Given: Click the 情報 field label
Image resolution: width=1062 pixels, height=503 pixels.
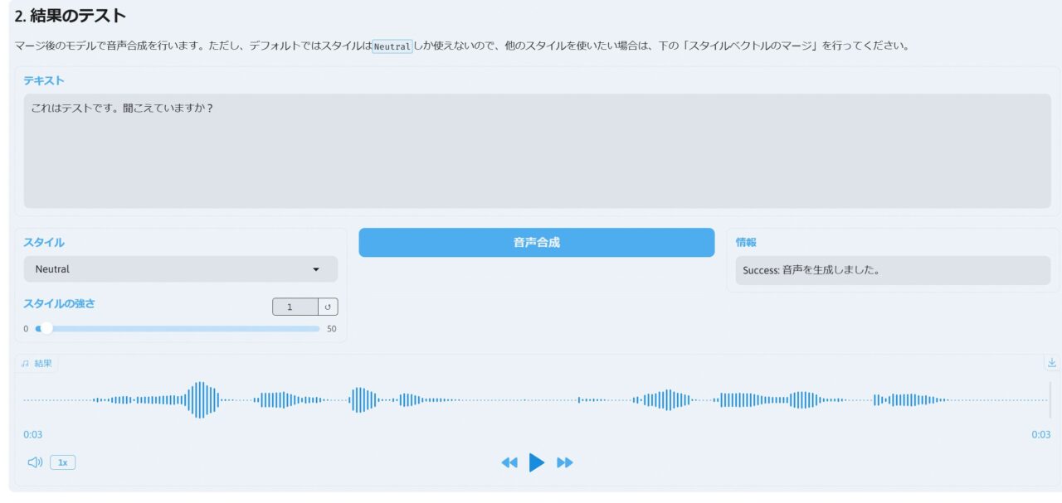Looking at the screenshot, I should (x=746, y=243).
